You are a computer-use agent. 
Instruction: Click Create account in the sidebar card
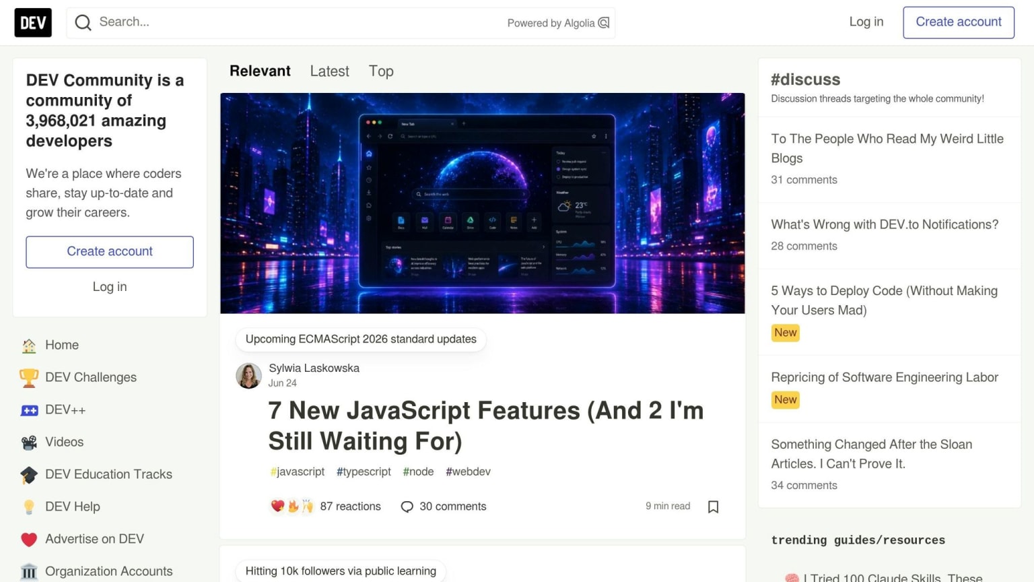[110, 252]
